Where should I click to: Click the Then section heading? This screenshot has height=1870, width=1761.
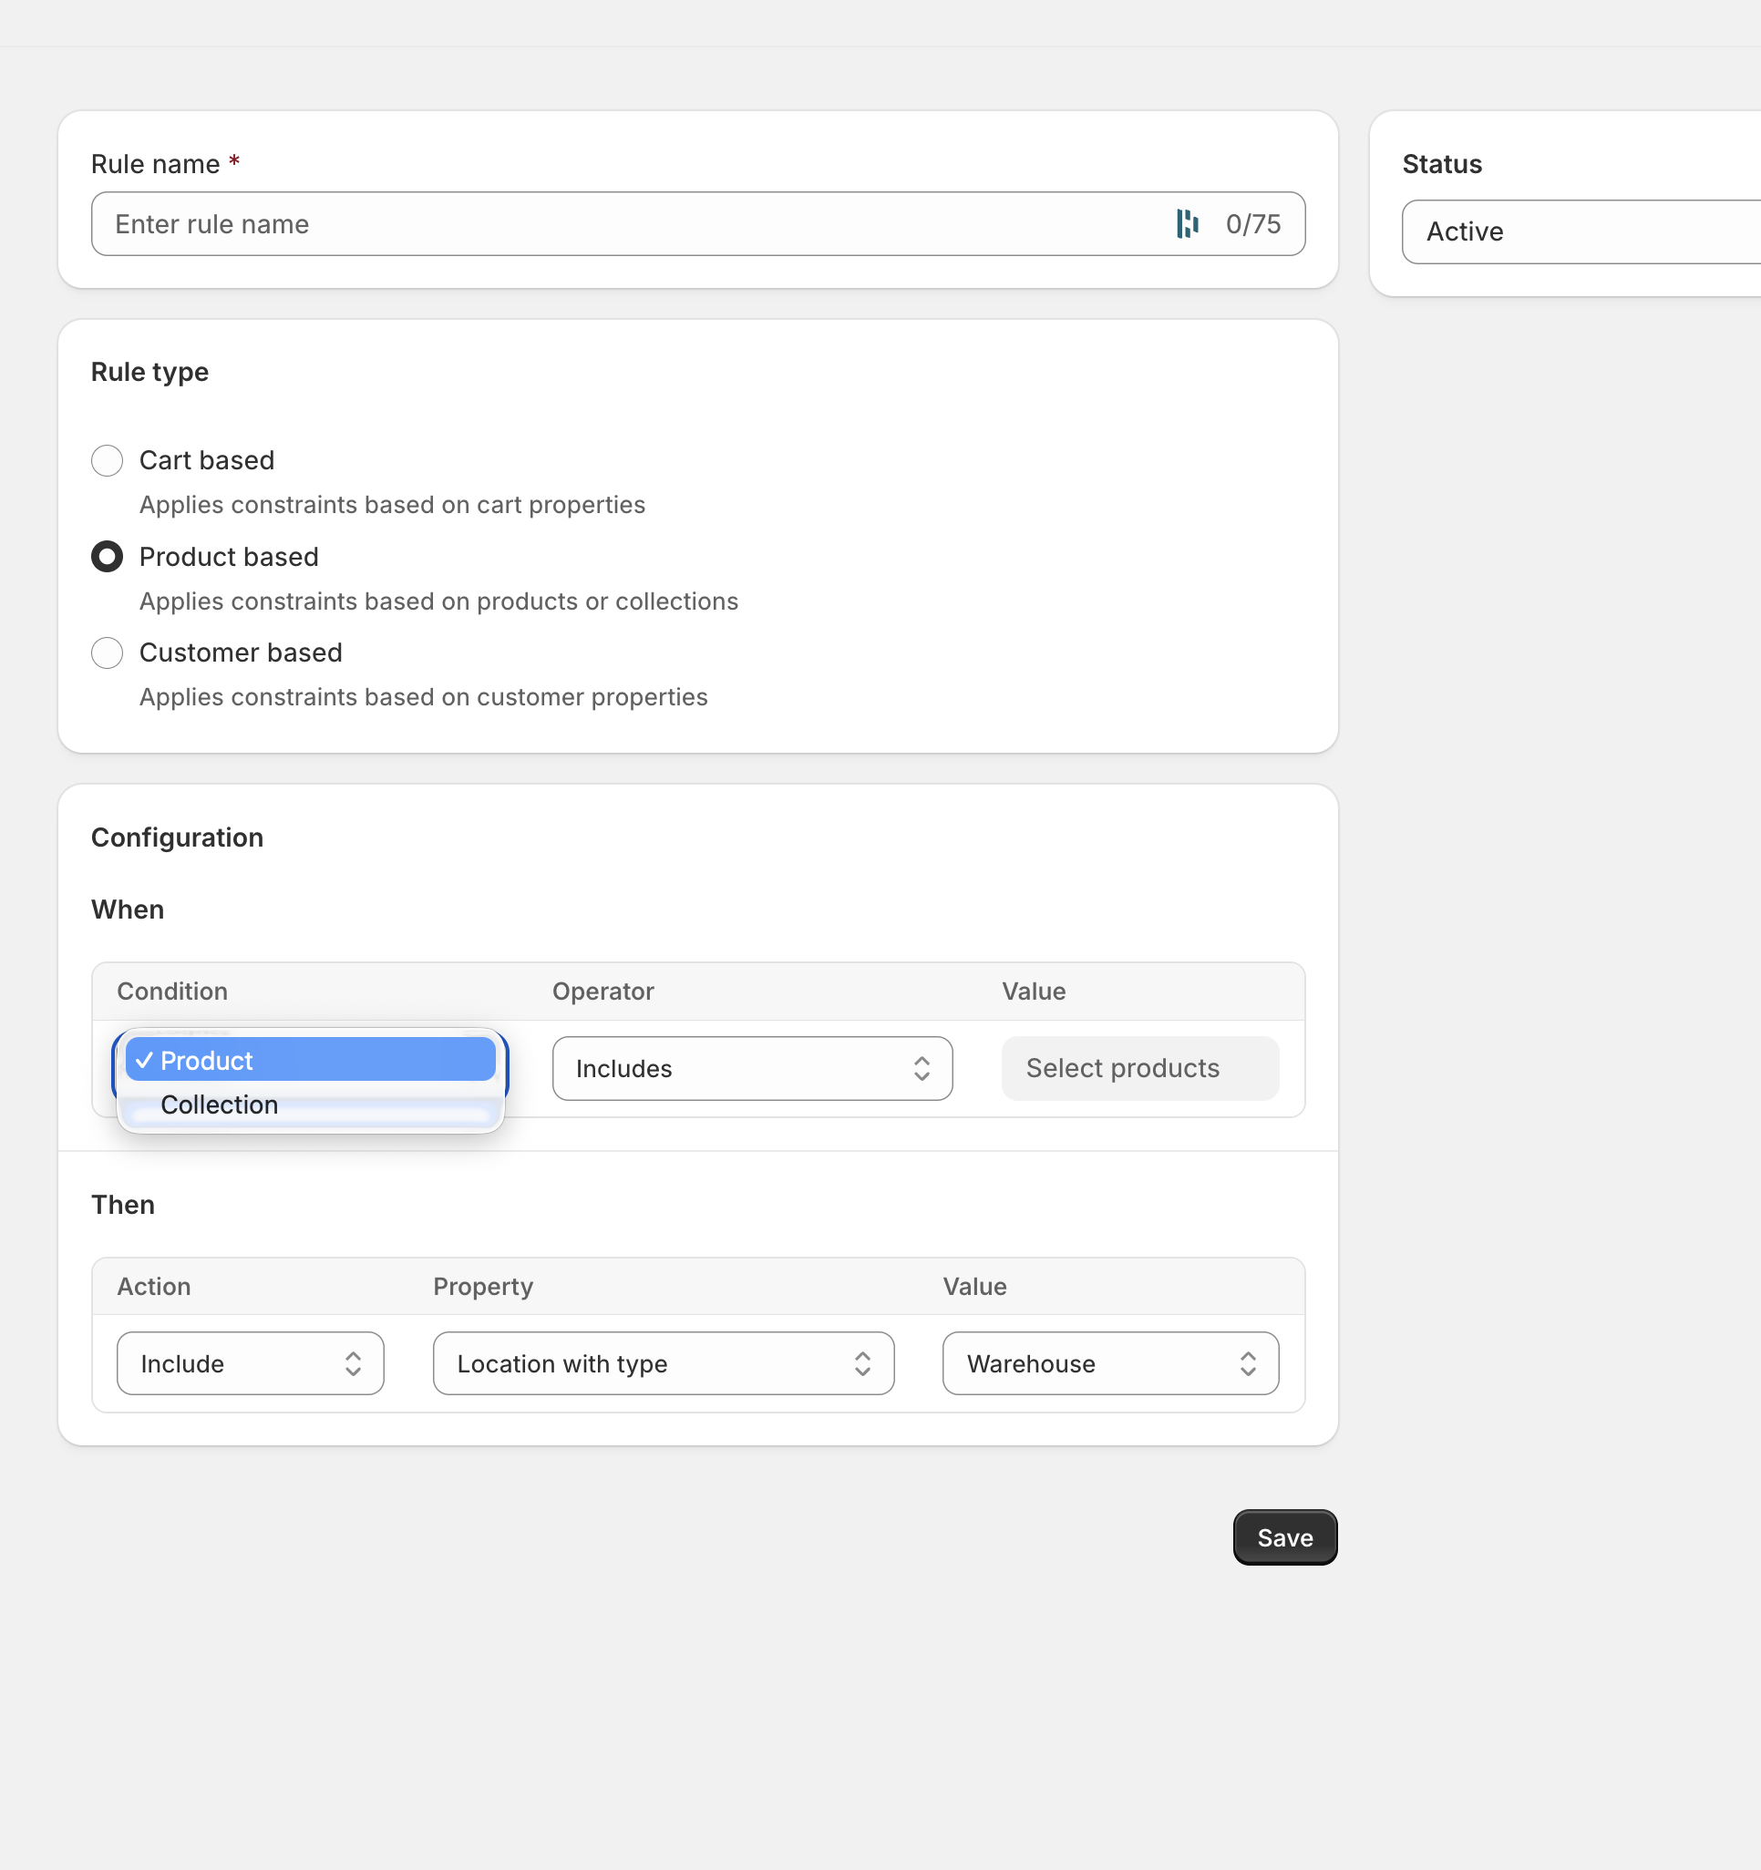tap(122, 1205)
